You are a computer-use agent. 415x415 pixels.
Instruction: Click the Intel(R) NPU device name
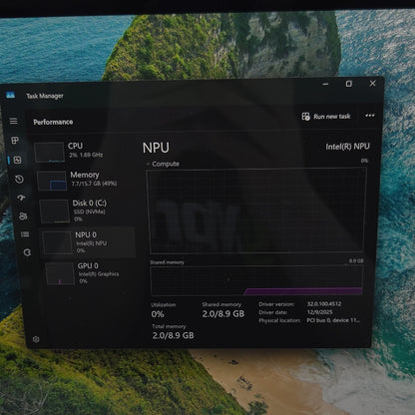pos(347,147)
